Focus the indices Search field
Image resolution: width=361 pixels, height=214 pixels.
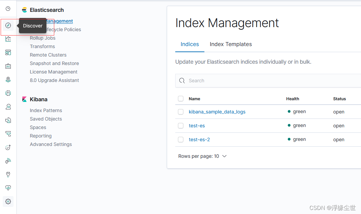coord(268,81)
